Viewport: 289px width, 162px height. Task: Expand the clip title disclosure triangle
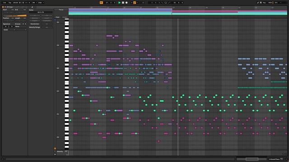click(5, 7)
